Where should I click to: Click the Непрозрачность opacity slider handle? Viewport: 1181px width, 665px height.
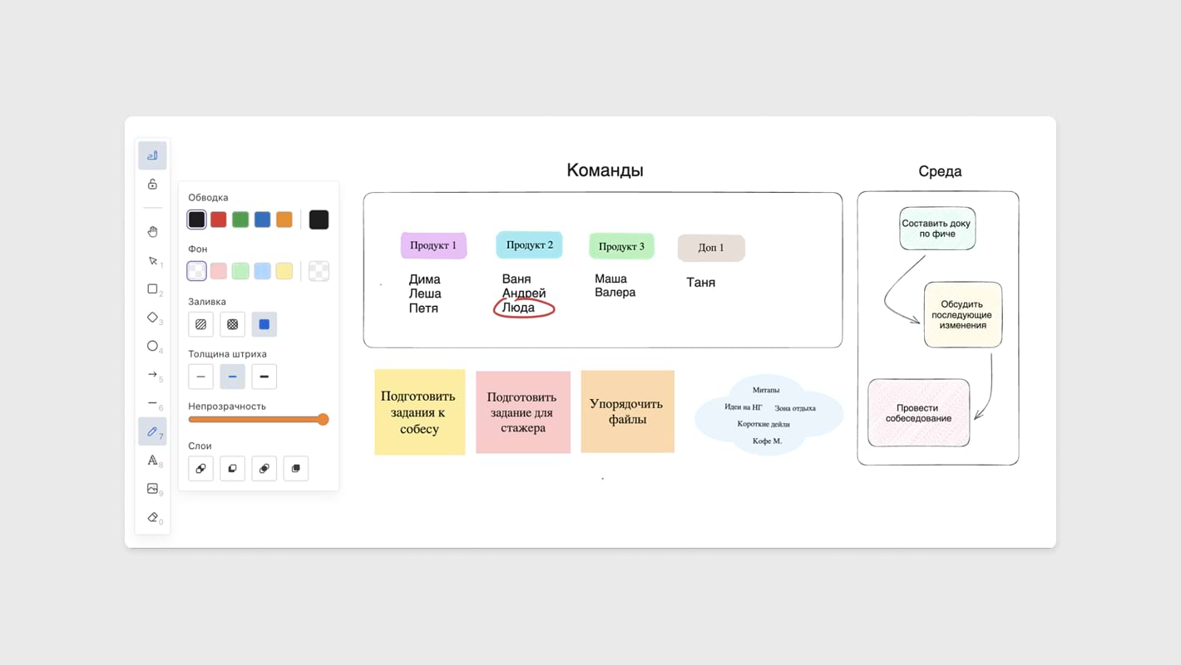(323, 420)
